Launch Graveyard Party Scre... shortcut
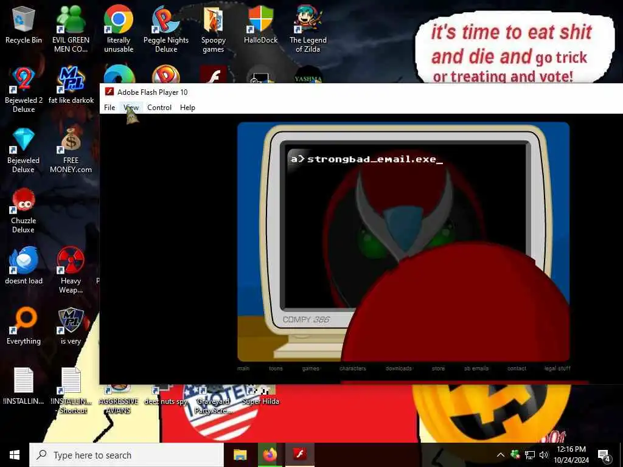Screen dimensions: 623x467 [214, 401]
